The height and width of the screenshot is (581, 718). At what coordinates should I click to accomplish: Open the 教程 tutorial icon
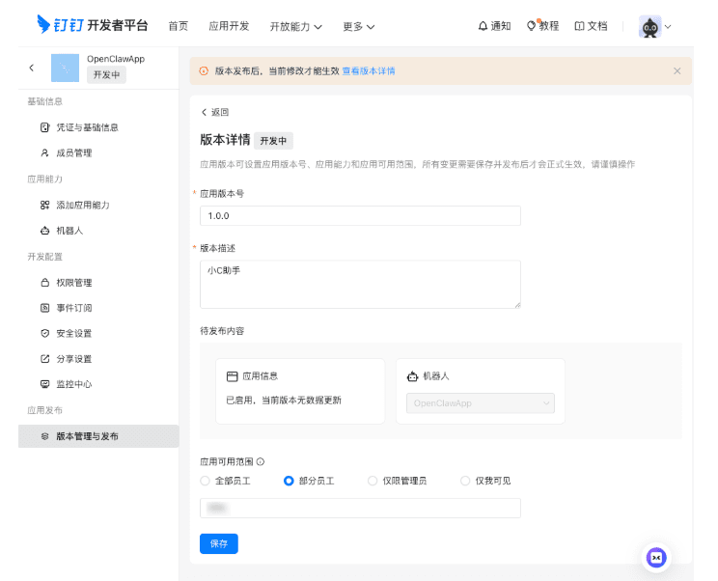[x=532, y=26]
